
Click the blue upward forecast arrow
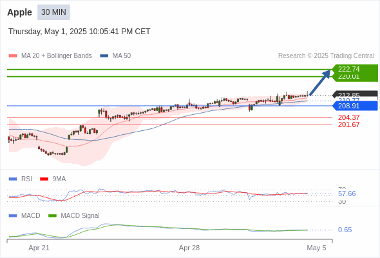pos(320,83)
